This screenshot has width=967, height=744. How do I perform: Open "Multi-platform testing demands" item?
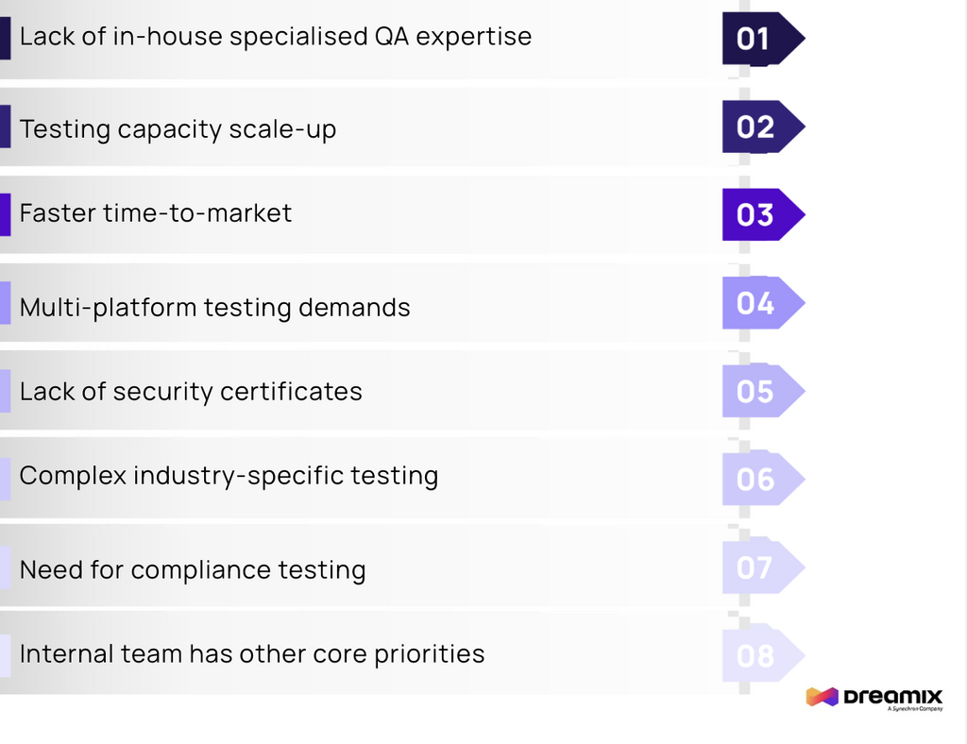[x=214, y=308]
